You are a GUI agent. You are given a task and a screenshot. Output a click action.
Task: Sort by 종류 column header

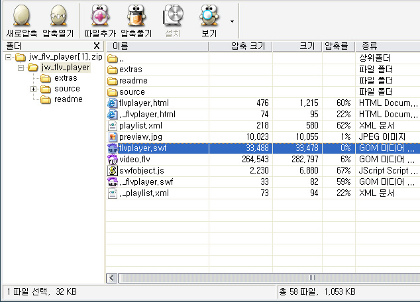pos(388,46)
